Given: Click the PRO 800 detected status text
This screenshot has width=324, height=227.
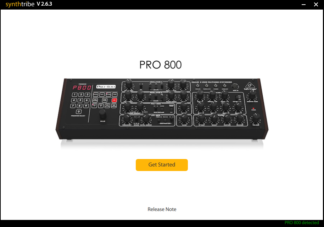Looking at the screenshot, I should tap(301, 223).
